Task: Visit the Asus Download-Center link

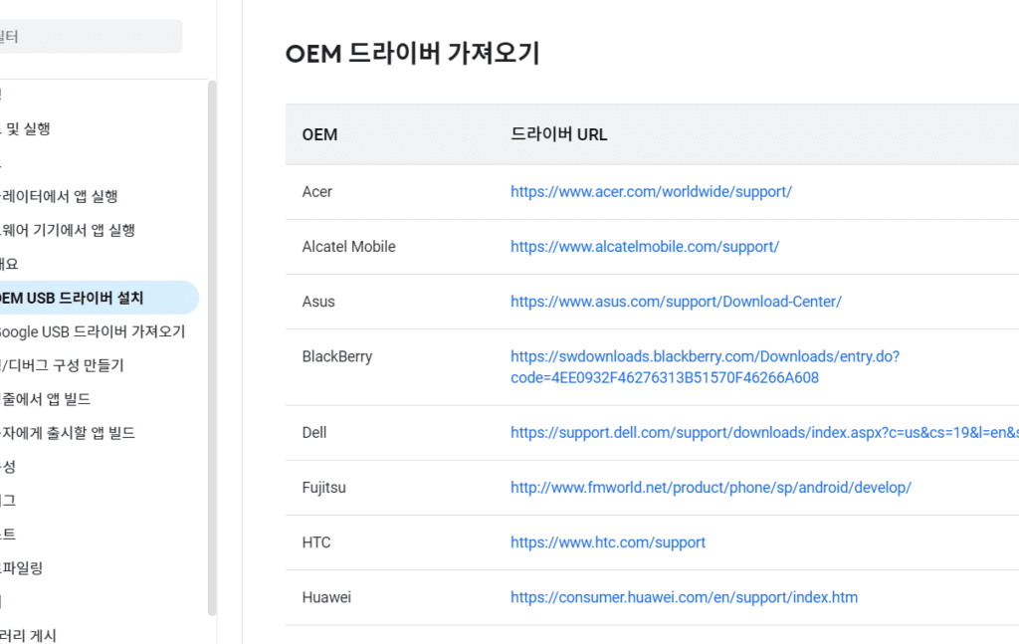Action: click(676, 302)
